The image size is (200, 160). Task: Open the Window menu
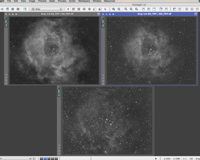[x=97, y=1]
